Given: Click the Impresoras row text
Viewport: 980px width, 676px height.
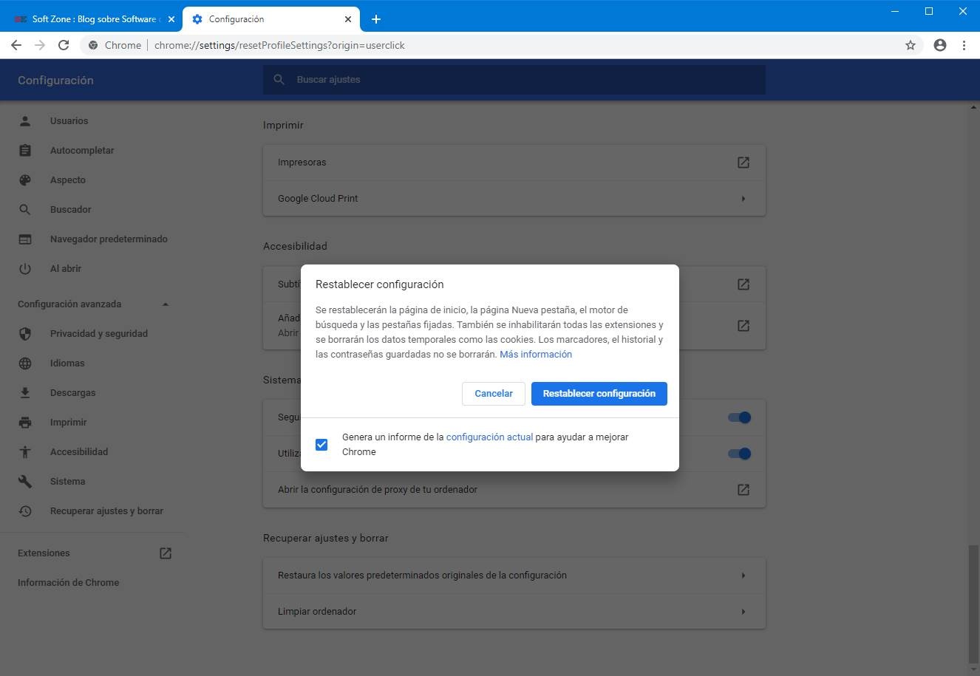Looking at the screenshot, I should 302,162.
